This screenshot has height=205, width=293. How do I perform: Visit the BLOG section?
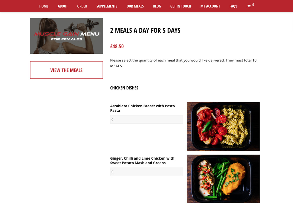(x=157, y=6)
